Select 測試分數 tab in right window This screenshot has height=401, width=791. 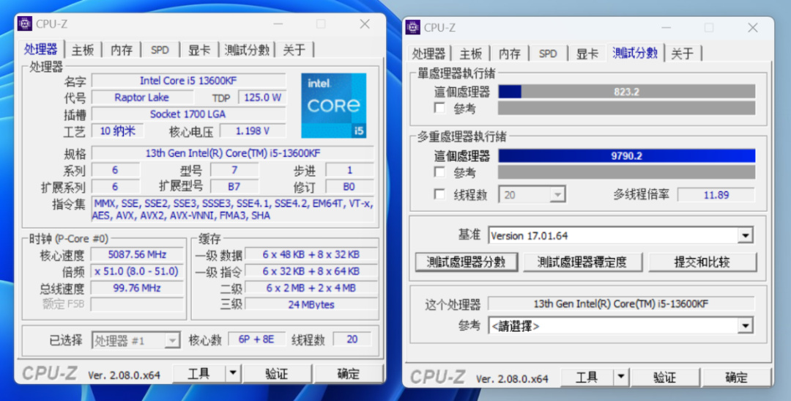coord(634,53)
